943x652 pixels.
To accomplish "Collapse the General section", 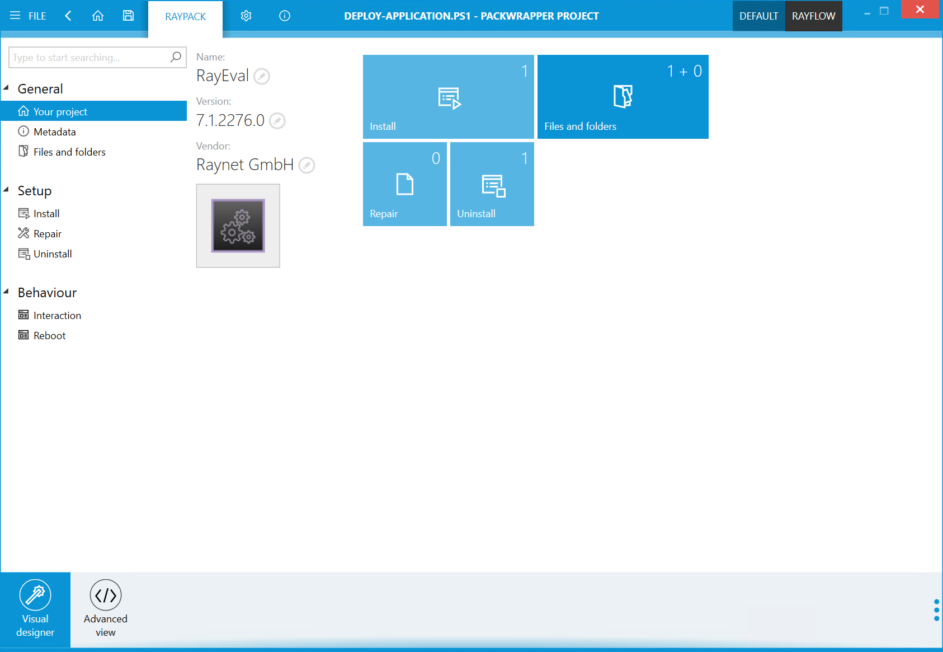I will coord(7,88).
